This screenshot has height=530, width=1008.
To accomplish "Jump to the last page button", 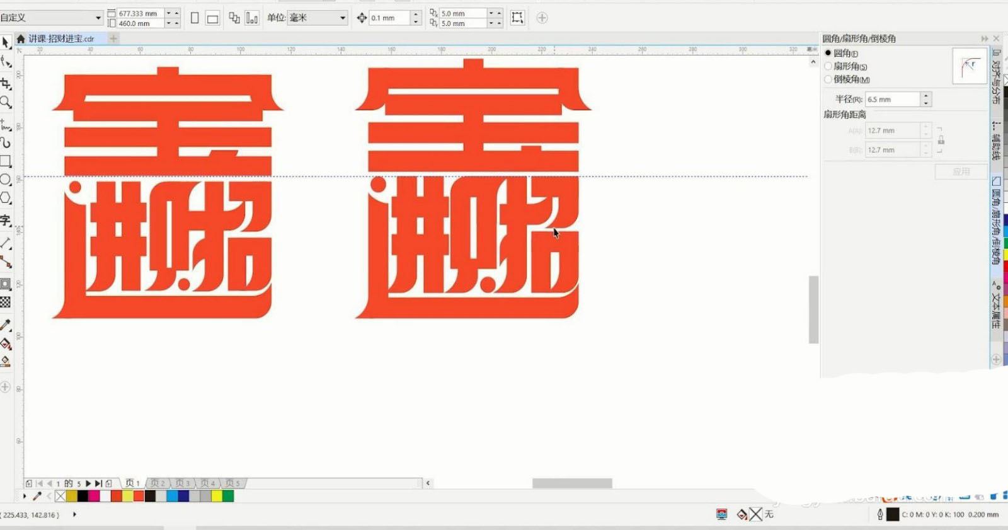I will (x=98, y=483).
